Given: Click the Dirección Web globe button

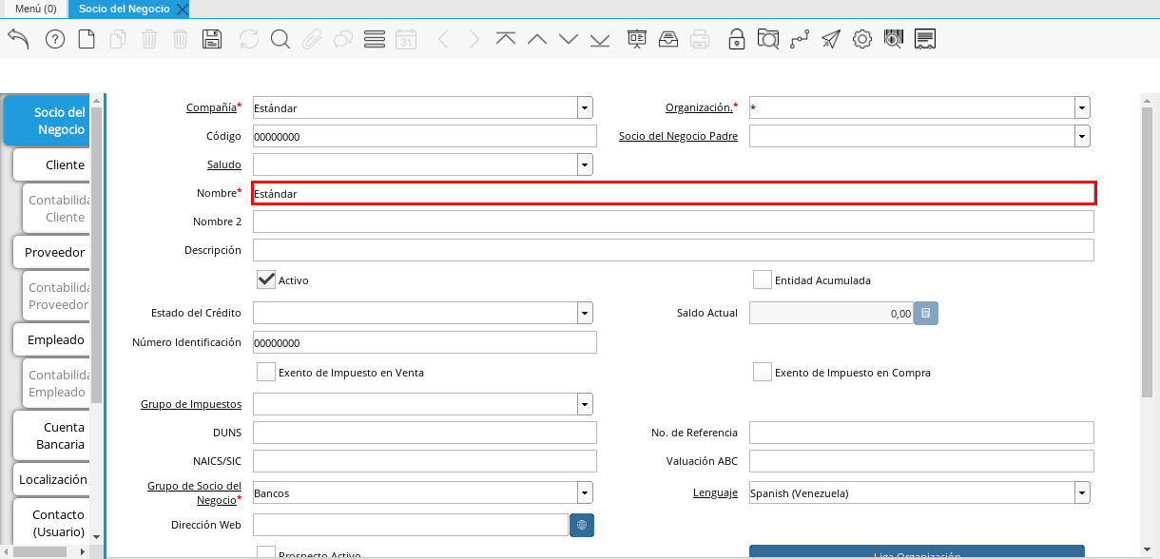Looking at the screenshot, I should coord(582,525).
